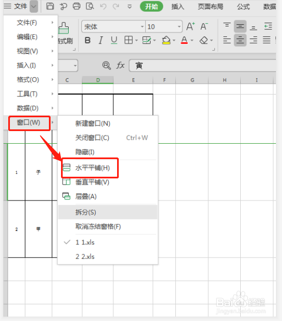Switch to the 开始 ribbon tab
This screenshot has height=321, width=282.
coord(151,7)
